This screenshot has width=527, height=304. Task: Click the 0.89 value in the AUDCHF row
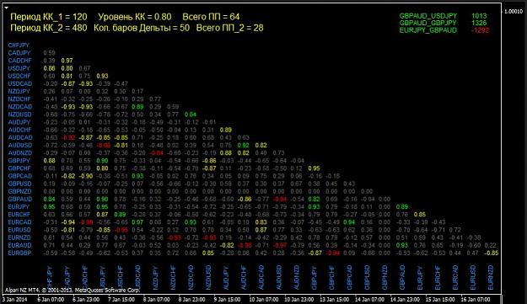(x=225, y=130)
